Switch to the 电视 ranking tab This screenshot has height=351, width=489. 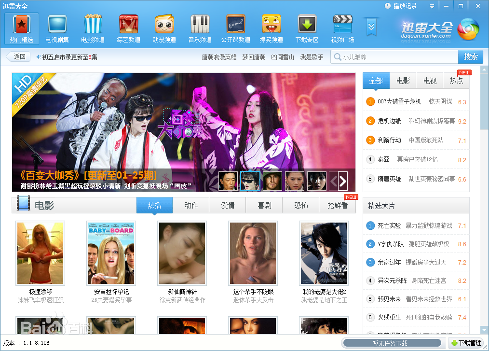[x=430, y=81]
